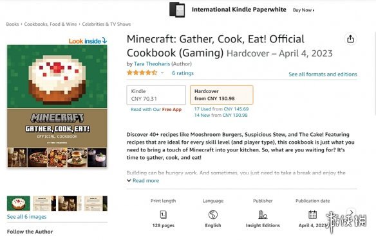376x240 pixels.
Task: Open the star rating breakdown chevron
Action: 162,73
